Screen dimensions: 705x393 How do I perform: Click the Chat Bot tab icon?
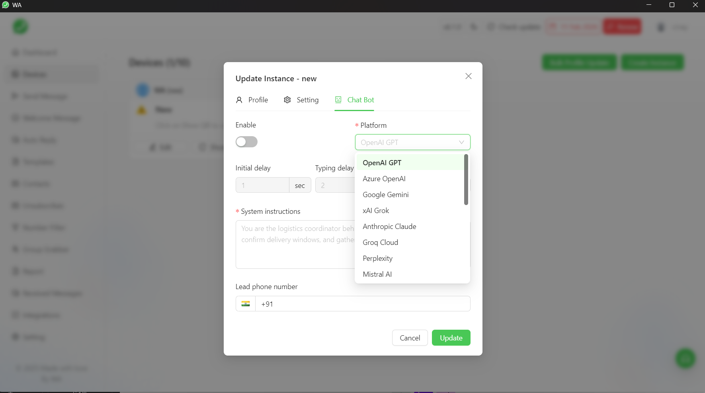tap(338, 100)
